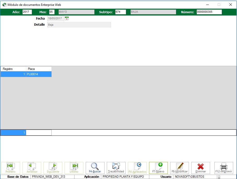
Task: Click the Número document field
Action: pyautogui.click(x=209, y=12)
